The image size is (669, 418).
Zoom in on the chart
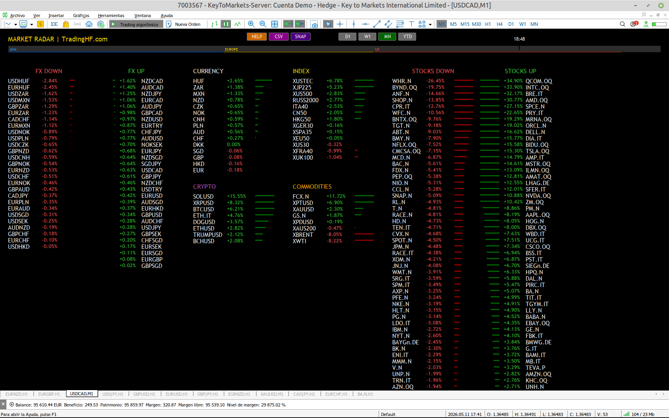[x=251, y=24]
